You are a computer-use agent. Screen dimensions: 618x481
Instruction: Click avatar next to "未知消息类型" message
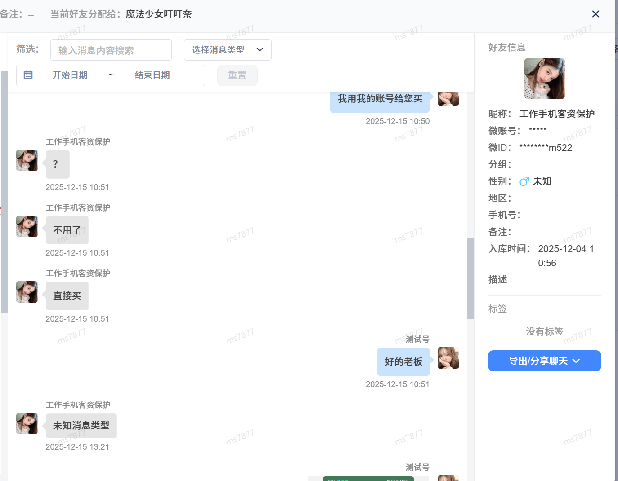tap(27, 424)
